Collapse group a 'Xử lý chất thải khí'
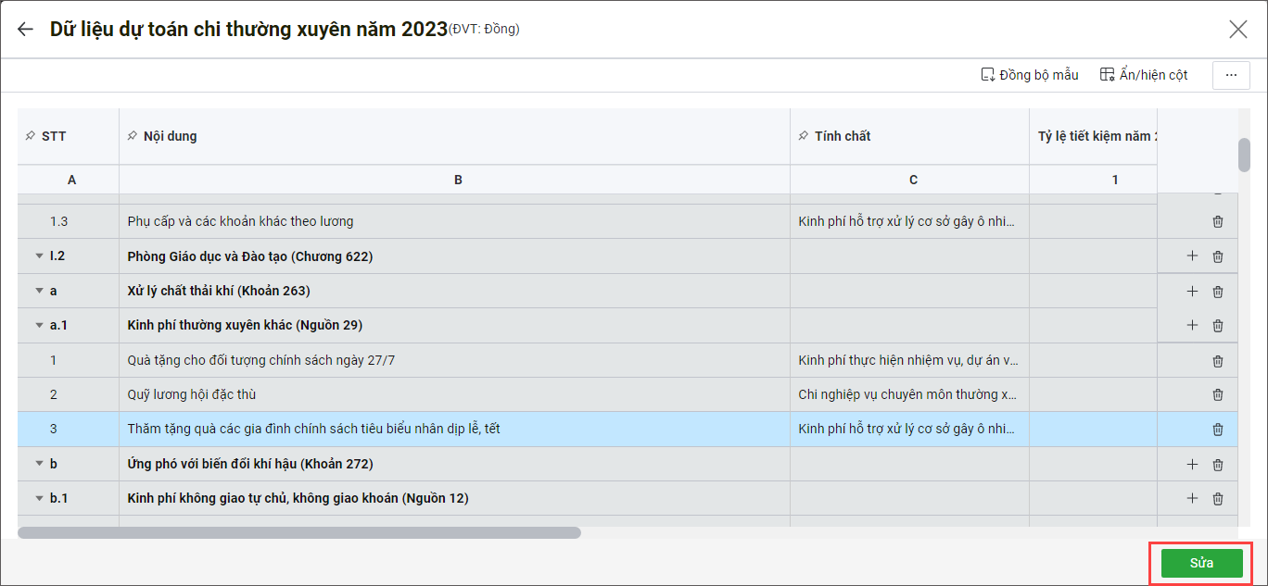Screen dimensions: 1268x586 (x=39, y=291)
